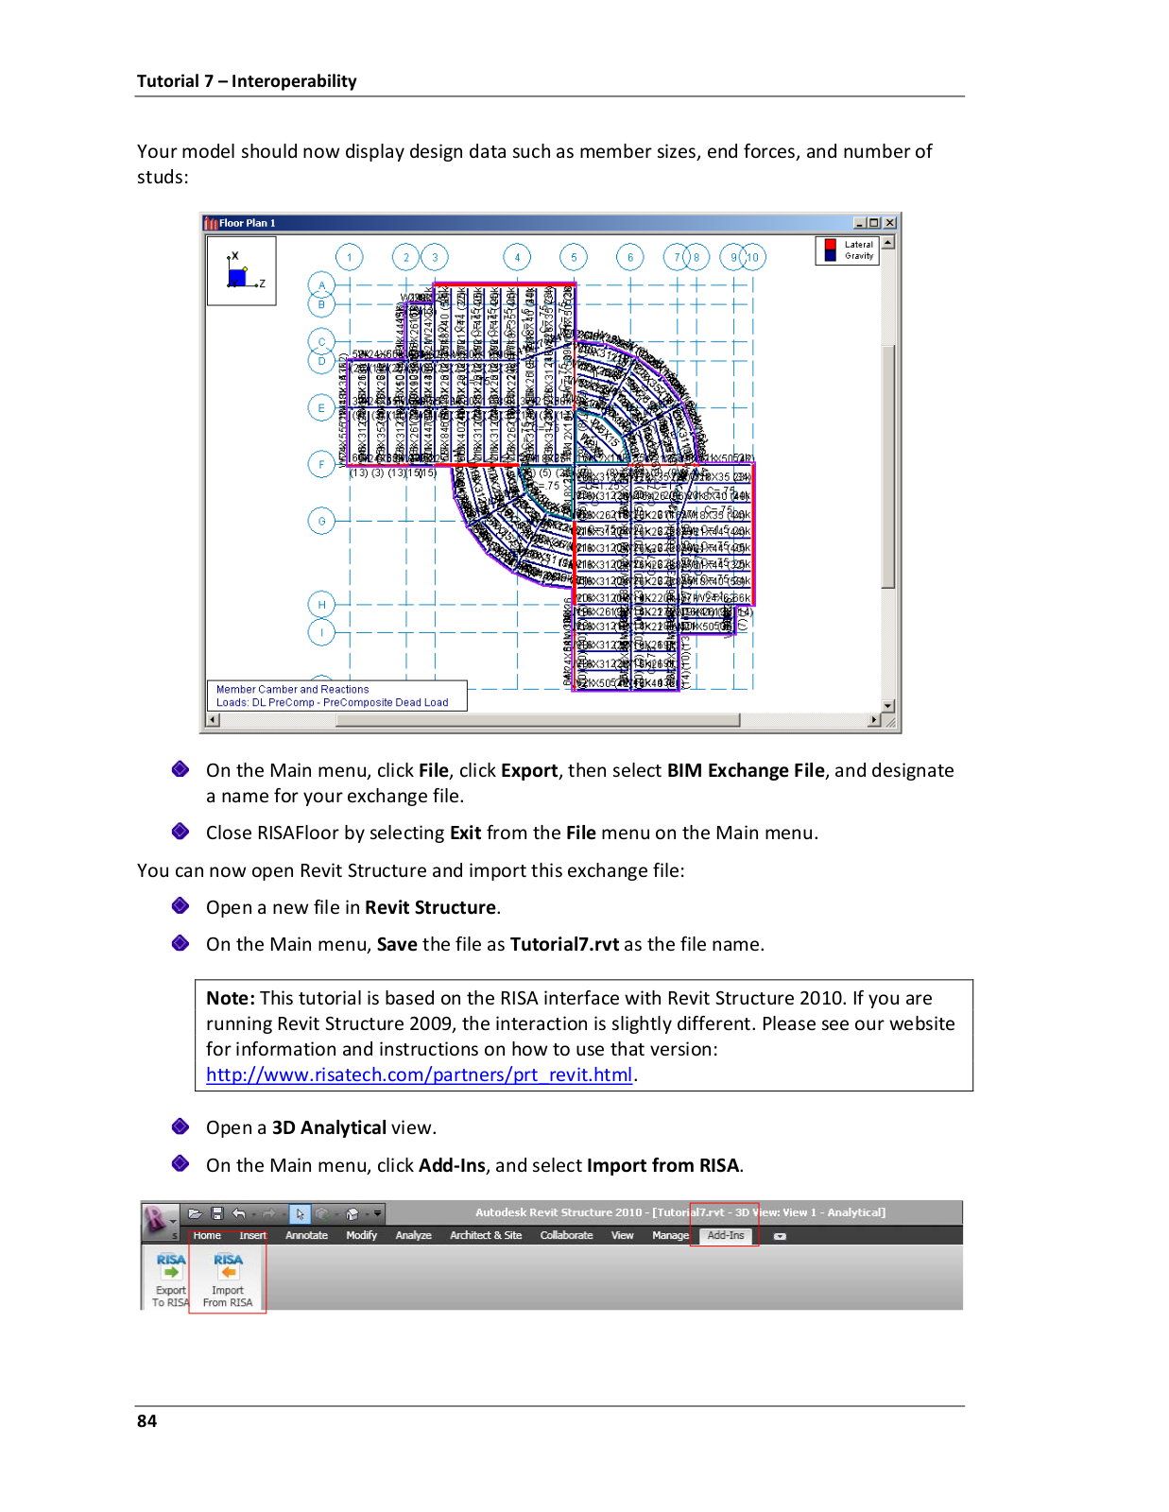Open the Collaborate ribbon tab
The width and height of the screenshot is (1169, 1512).
(x=567, y=1235)
